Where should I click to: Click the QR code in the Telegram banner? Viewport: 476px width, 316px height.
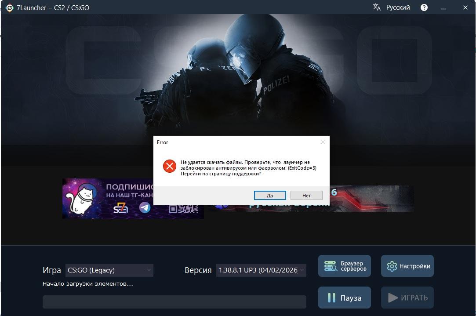183,207
